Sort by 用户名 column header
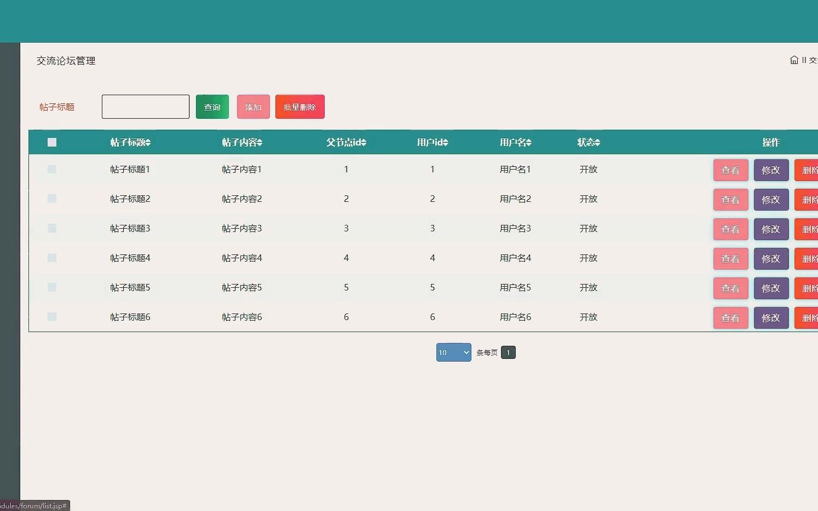The image size is (818, 511). (515, 142)
